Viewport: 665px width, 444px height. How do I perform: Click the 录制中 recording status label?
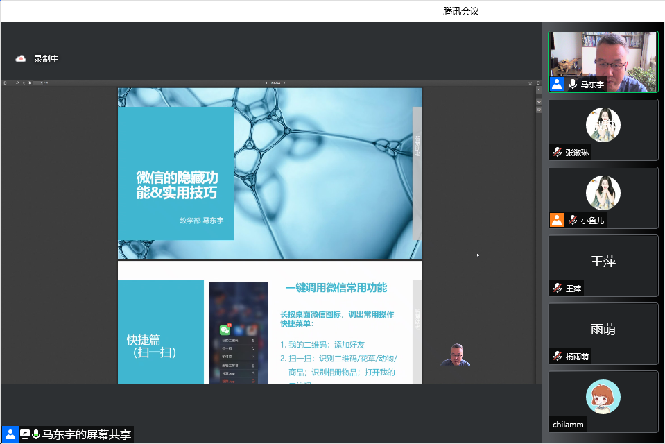(46, 58)
